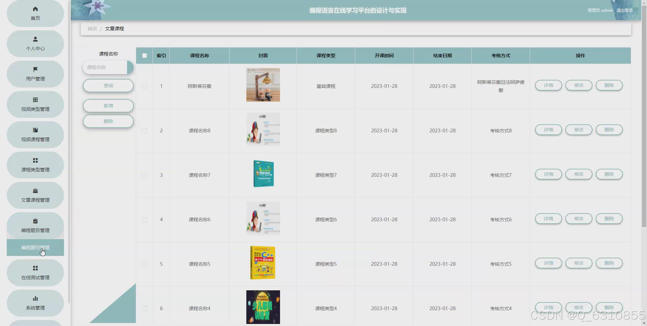Open the 首页 sidebar menu
The width and height of the screenshot is (647, 326).
(x=35, y=13)
